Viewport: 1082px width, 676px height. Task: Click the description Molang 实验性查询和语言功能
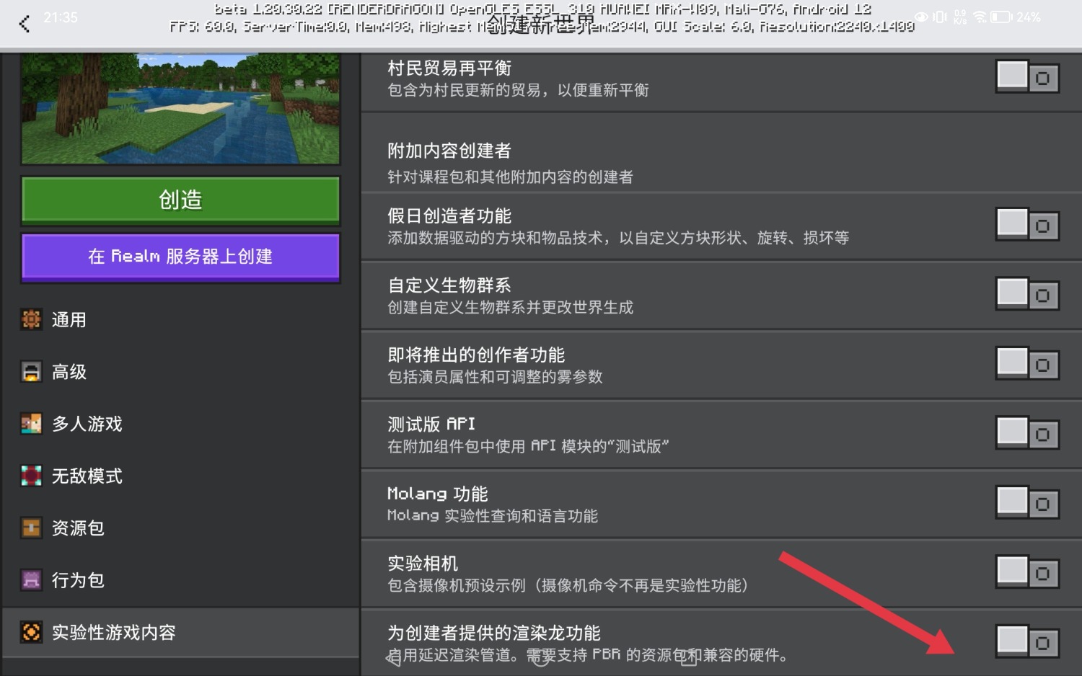coord(493,516)
